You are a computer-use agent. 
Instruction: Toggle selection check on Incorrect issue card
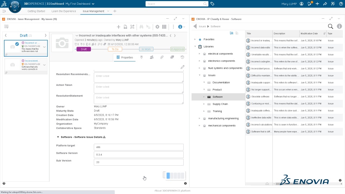click(x=17, y=44)
